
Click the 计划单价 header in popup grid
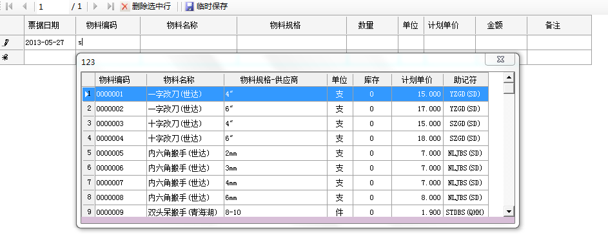click(x=418, y=80)
